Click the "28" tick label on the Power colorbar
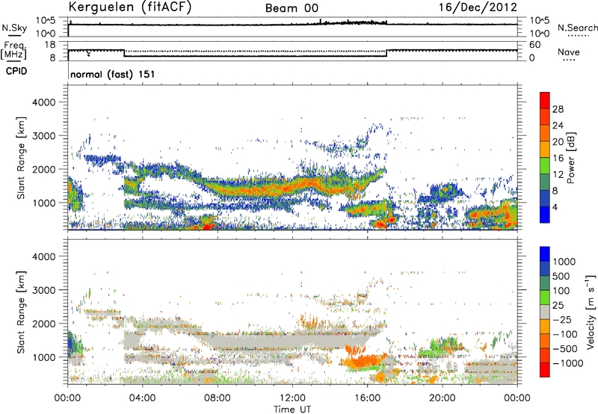The image size is (598, 414). [558, 109]
